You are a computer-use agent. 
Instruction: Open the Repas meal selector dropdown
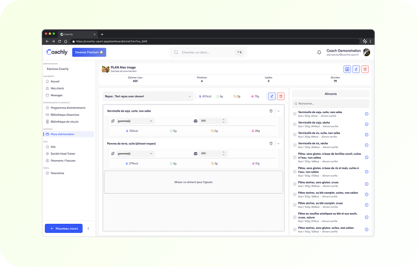point(148,96)
